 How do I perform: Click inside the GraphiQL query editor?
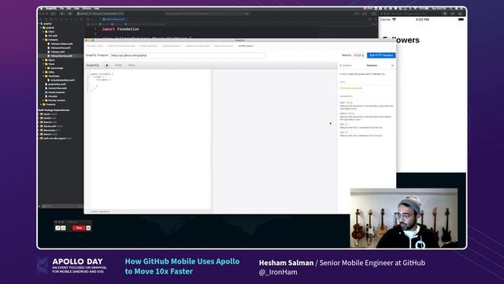(150, 139)
